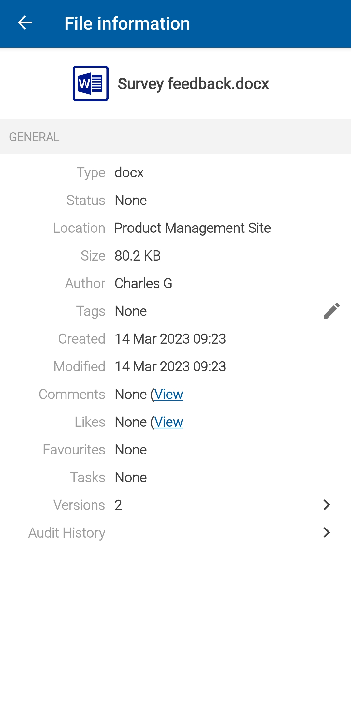Click the Modified date value
The height and width of the screenshot is (715, 351).
click(170, 366)
